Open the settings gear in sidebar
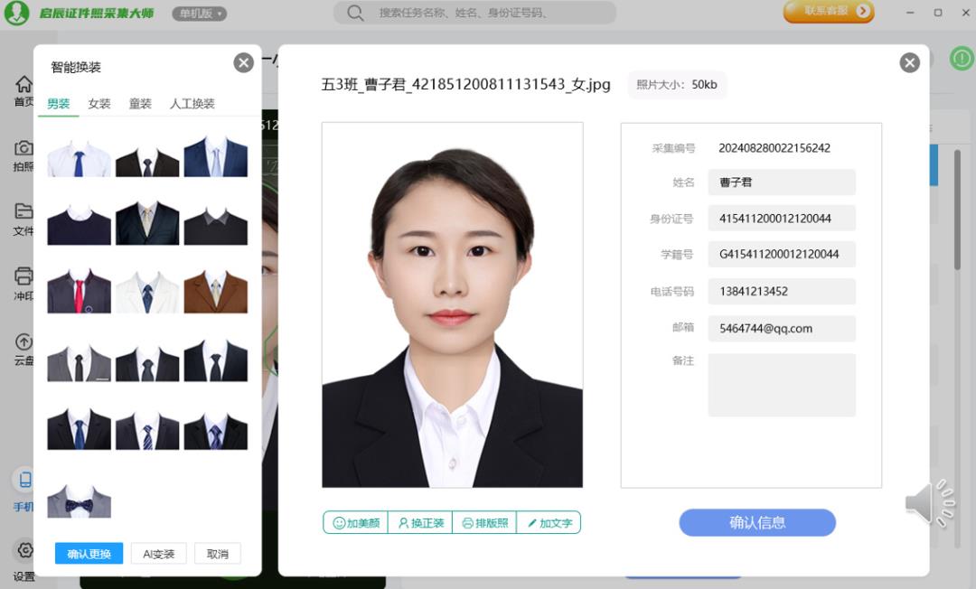 (x=23, y=550)
